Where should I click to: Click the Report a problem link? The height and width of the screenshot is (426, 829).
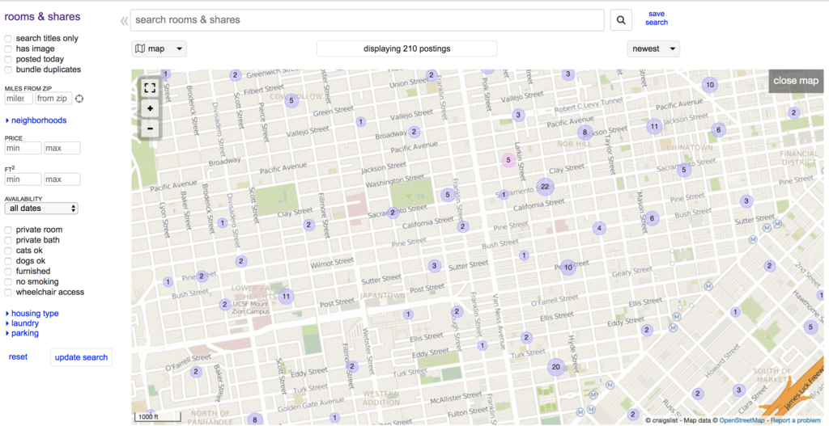pos(797,420)
